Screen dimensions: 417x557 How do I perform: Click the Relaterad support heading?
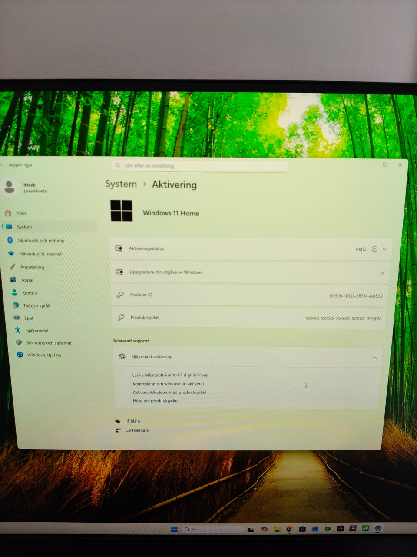coord(130,341)
